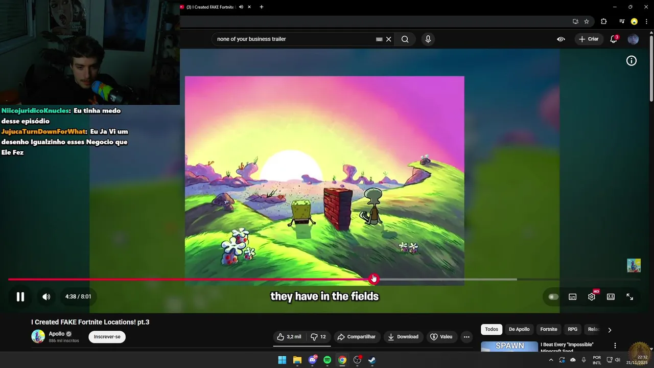Click the Inscrever-se subscribe button
Screen dimensions: 654x368
(x=107, y=337)
